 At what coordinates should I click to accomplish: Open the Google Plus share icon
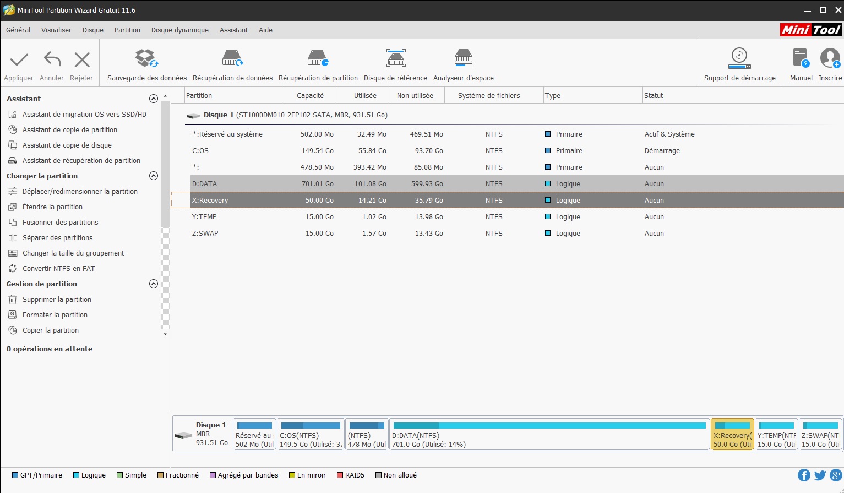tap(836, 475)
